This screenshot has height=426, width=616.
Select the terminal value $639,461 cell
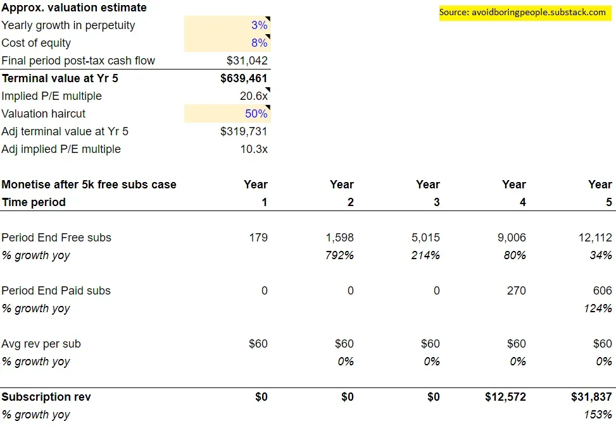tap(244, 78)
